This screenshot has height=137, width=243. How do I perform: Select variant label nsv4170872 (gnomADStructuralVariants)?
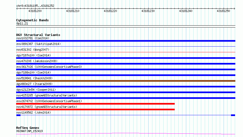[x=47, y=107]
